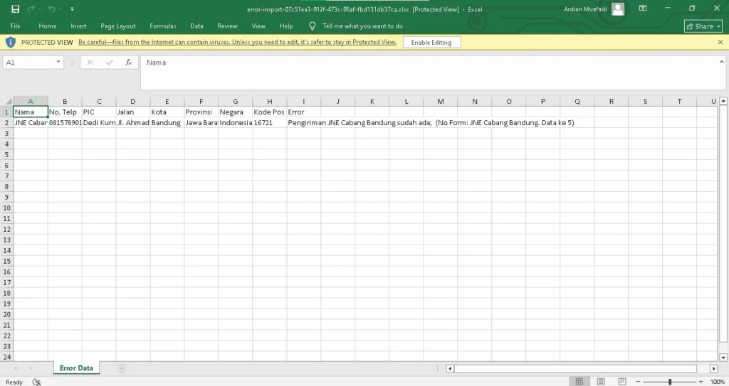Click vertical scrollbar up arrow
Image resolution: width=729 pixels, height=386 pixels.
click(723, 101)
